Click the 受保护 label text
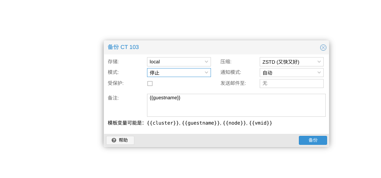381x178 pixels. (x=116, y=83)
